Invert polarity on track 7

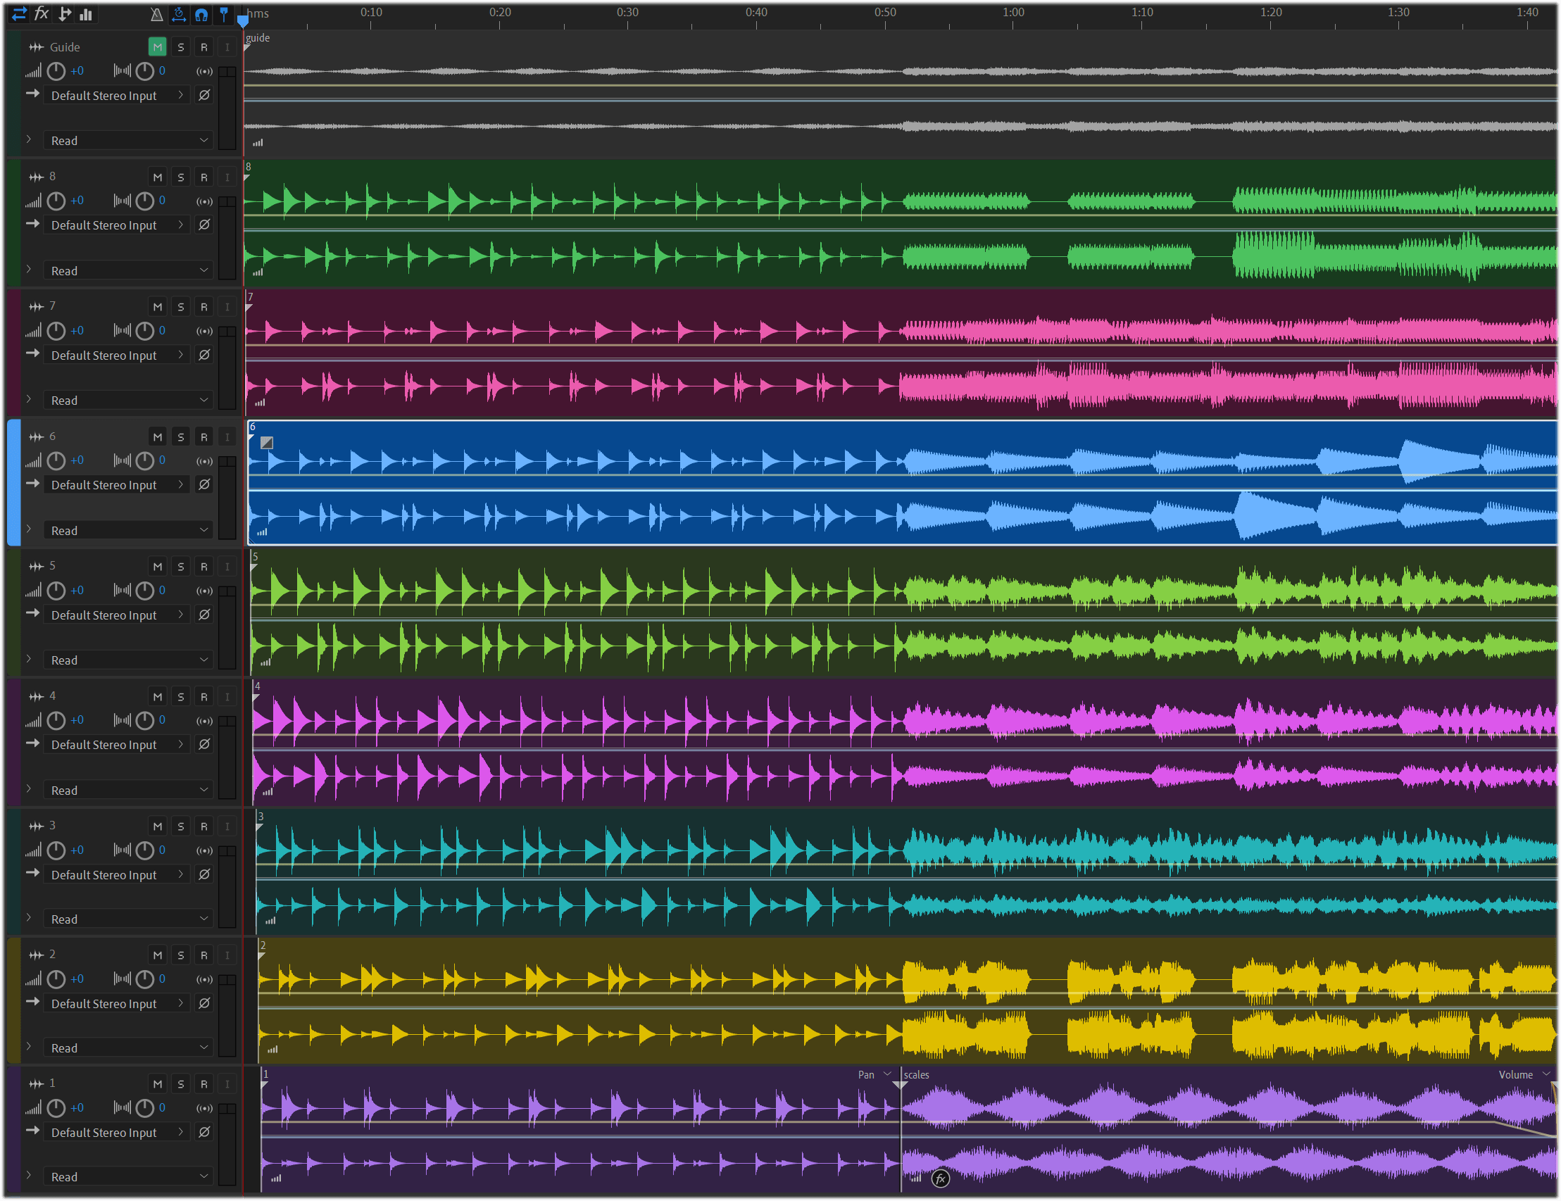[x=204, y=355]
